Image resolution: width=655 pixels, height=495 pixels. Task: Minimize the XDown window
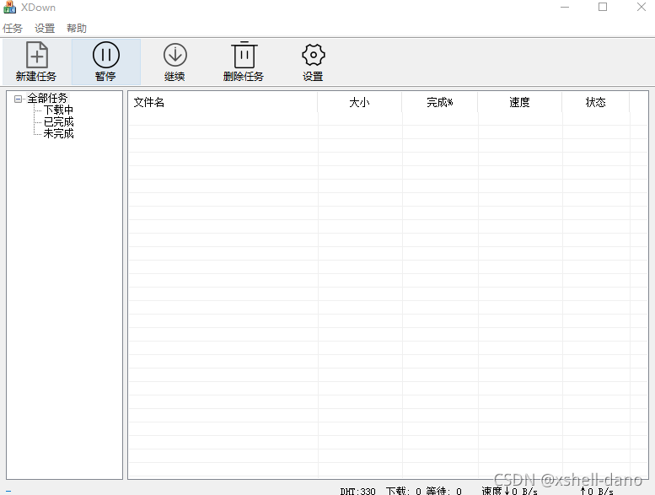[565, 7]
